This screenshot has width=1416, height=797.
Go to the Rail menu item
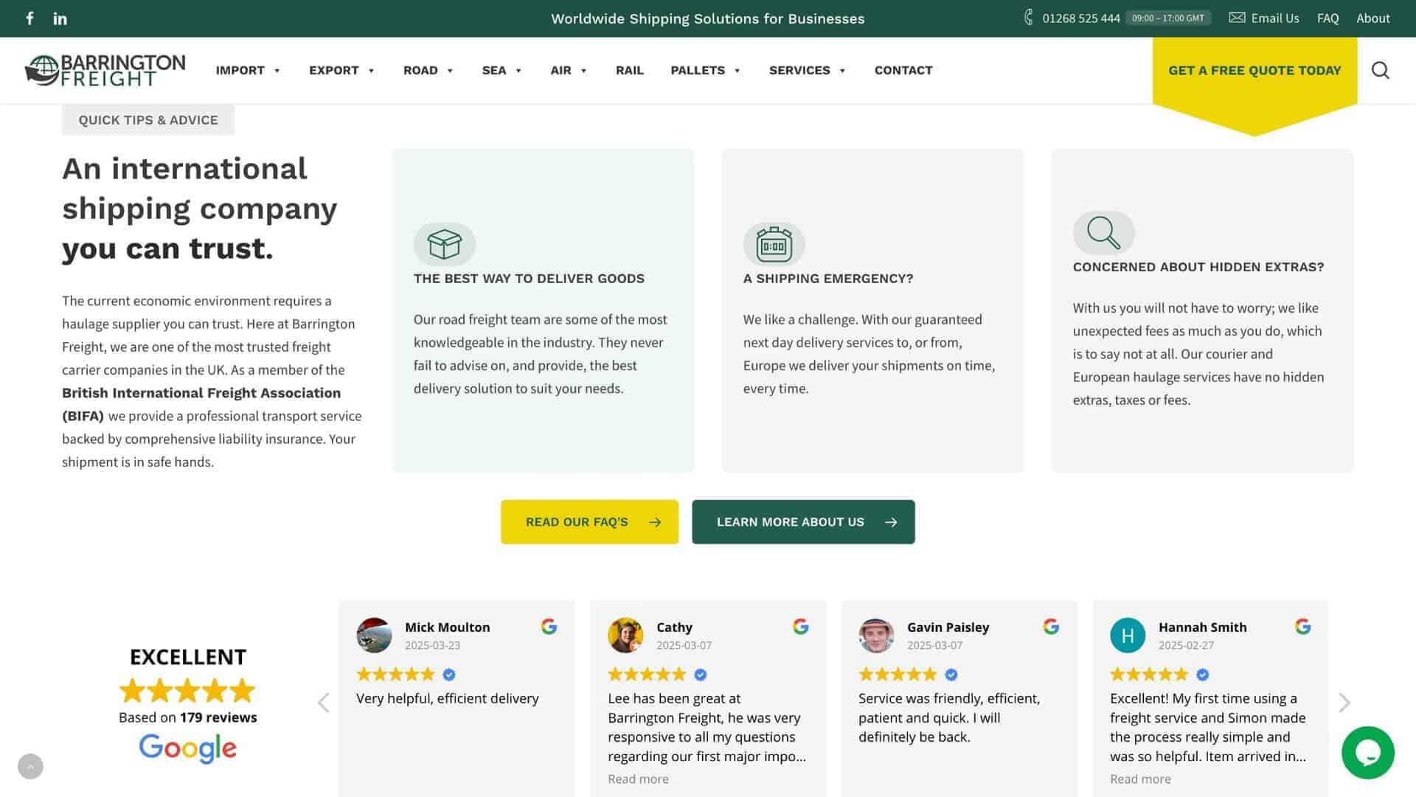(629, 70)
